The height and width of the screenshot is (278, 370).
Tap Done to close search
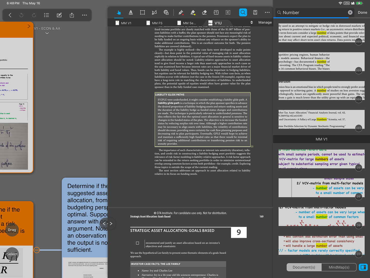coord(362,12)
